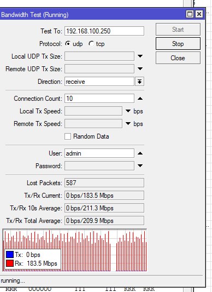The height and width of the screenshot is (292, 212).
Task: Collapse the User field arrow
Action: pyautogui.click(x=140, y=153)
